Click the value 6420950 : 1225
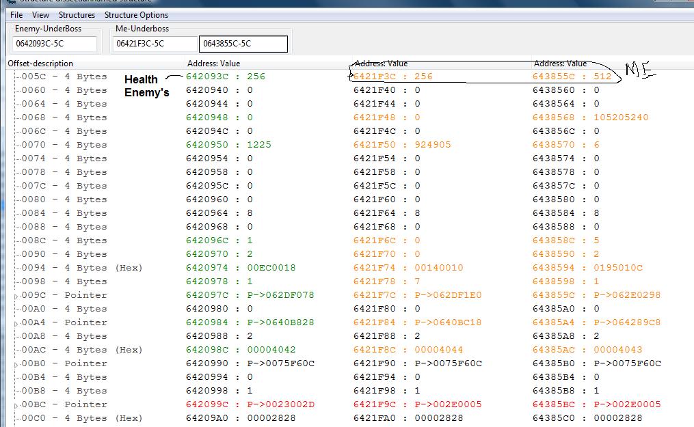 (x=228, y=145)
